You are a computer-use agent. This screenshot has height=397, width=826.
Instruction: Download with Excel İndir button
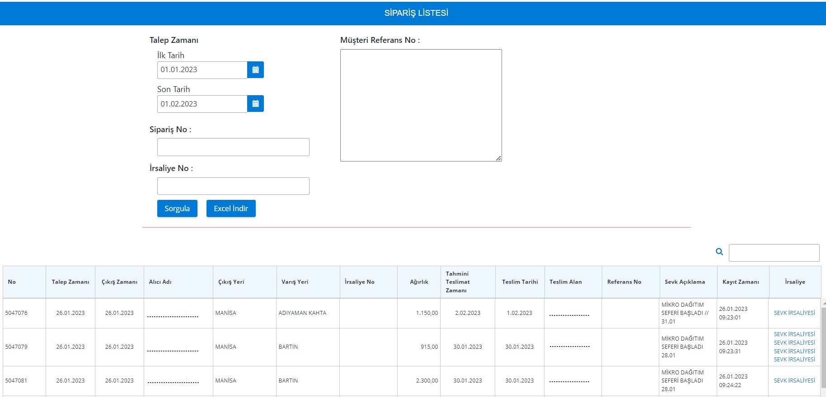[x=231, y=208]
